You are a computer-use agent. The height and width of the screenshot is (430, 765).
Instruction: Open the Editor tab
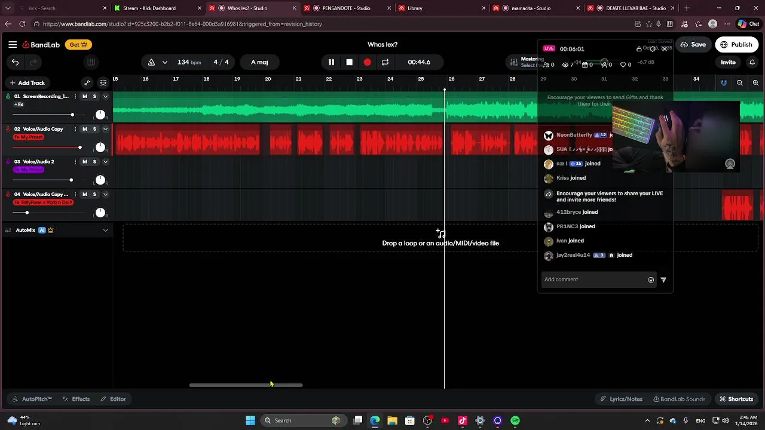113,399
